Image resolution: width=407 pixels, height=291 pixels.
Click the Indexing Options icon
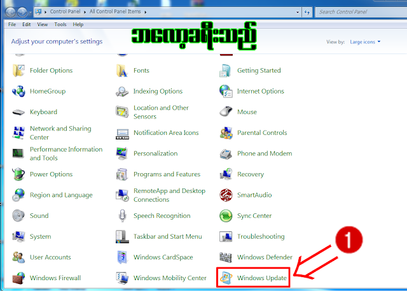pos(122,91)
